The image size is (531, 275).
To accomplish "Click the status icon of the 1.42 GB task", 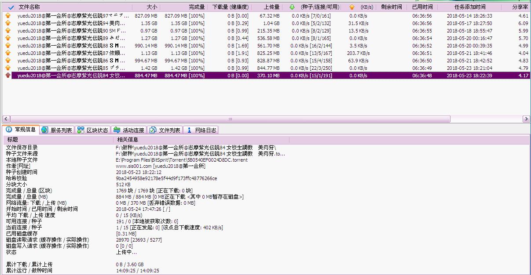I will point(8,68).
